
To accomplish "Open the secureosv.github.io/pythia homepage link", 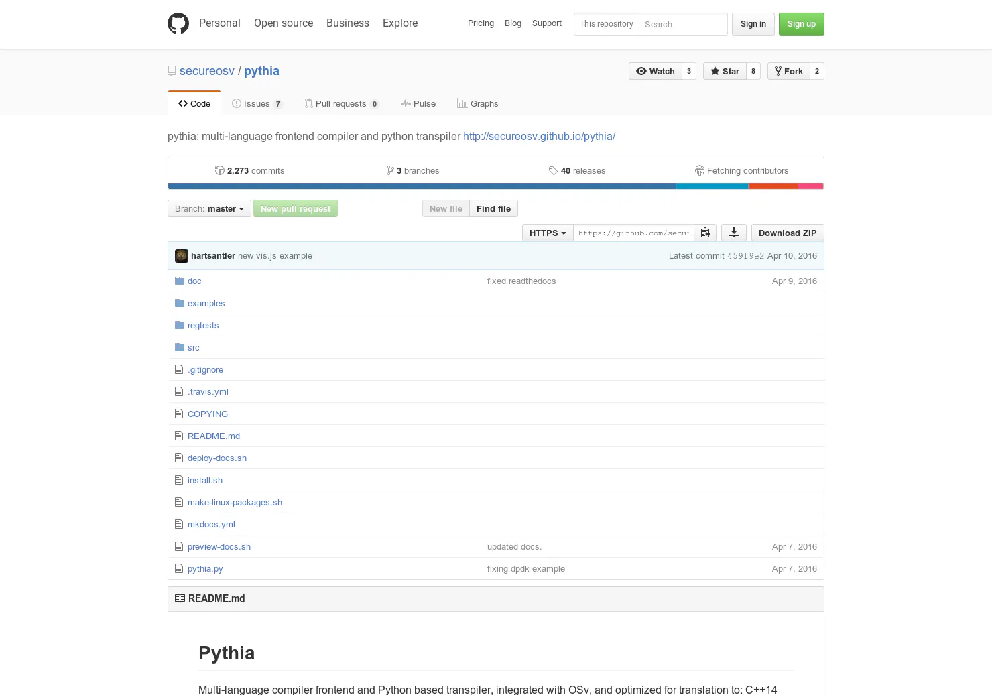I will point(539,136).
